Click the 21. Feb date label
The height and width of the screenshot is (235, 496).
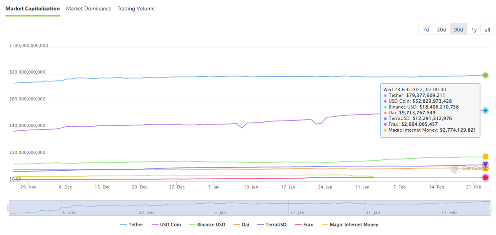pos(474,187)
